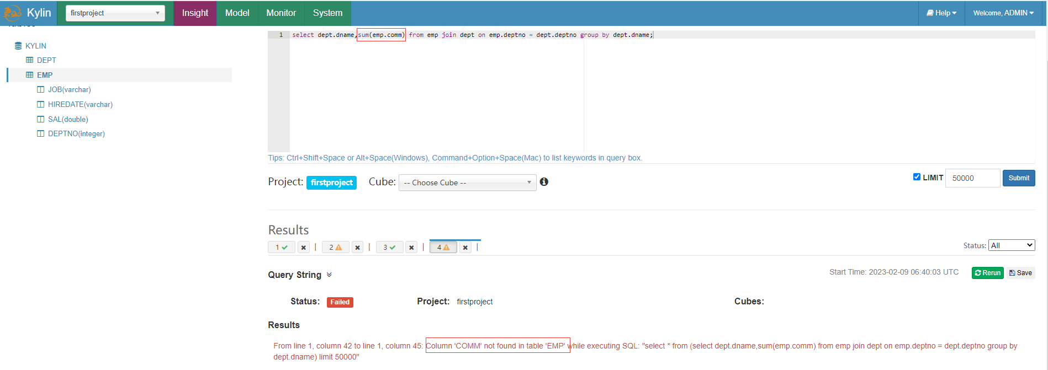Select SAL(double) column
The image size is (1048, 370).
coord(68,119)
